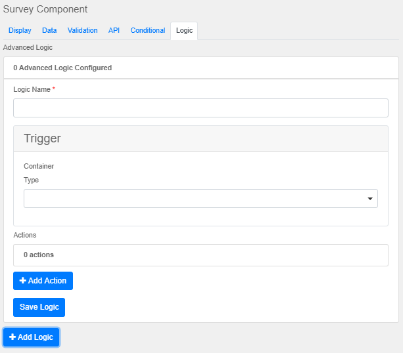Image resolution: width=403 pixels, height=353 pixels.
Task: Click the 0 actions list row
Action: [201, 255]
